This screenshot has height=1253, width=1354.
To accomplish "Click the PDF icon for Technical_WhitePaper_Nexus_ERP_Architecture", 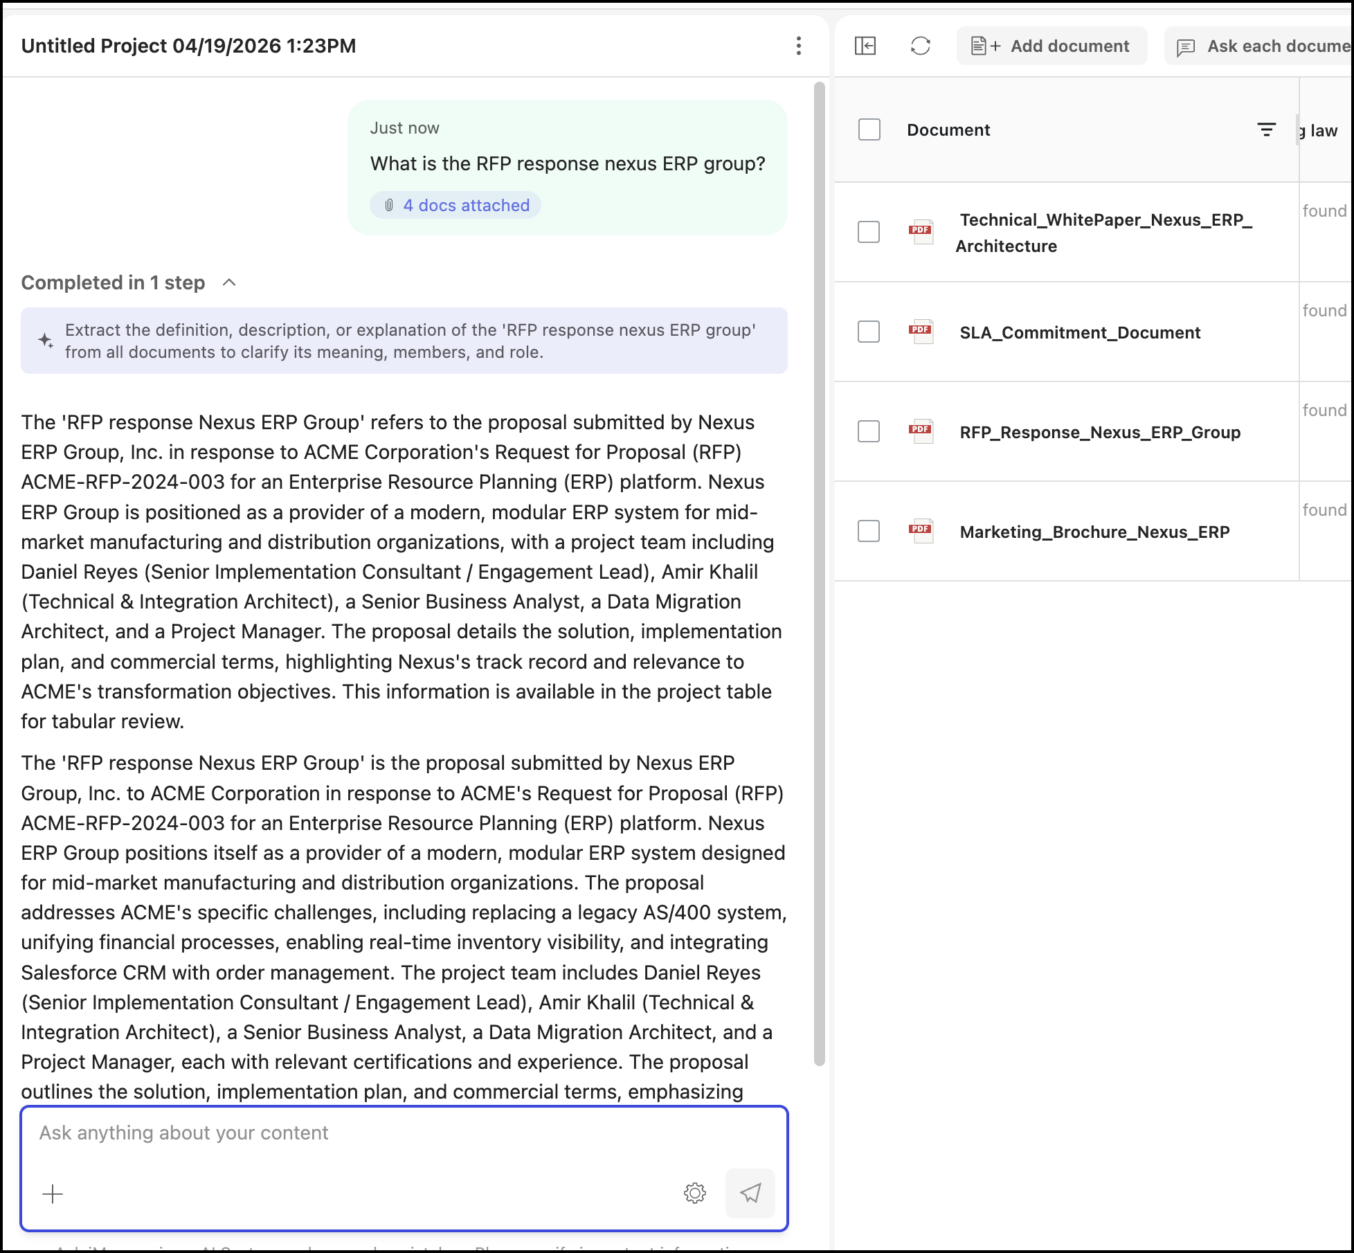I will (921, 231).
